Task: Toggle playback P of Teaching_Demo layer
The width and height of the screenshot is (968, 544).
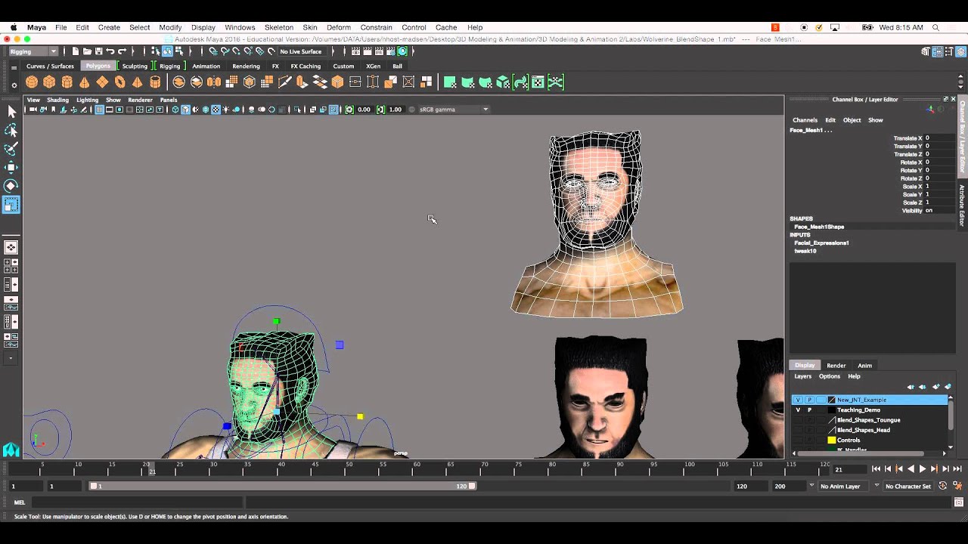Action: (809, 410)
